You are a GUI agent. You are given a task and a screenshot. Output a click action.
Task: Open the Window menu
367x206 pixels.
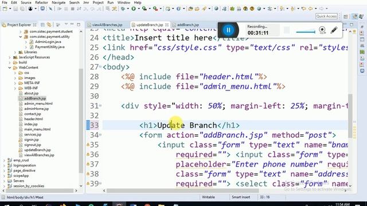click(x=124, y=2)
